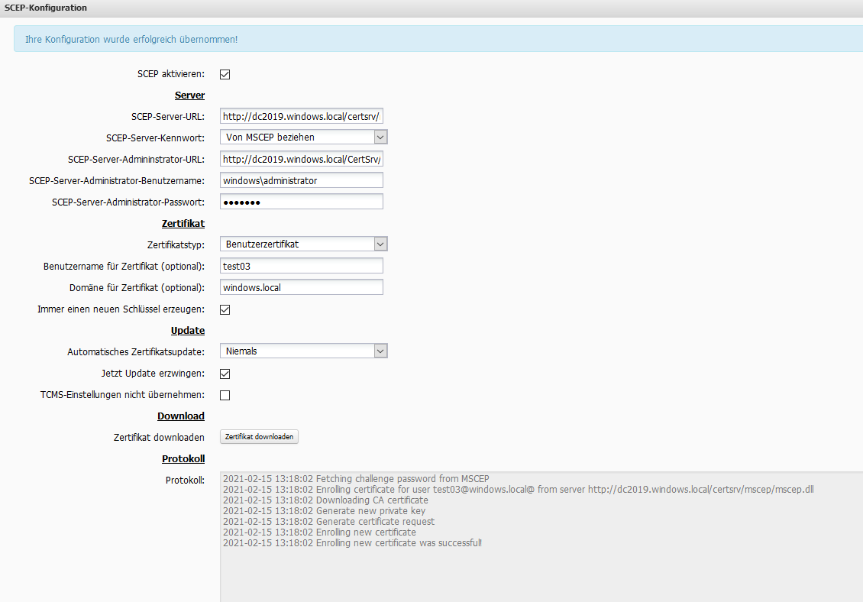Open the SCEP-Server-Kennwort dropdown

(304, 138)
